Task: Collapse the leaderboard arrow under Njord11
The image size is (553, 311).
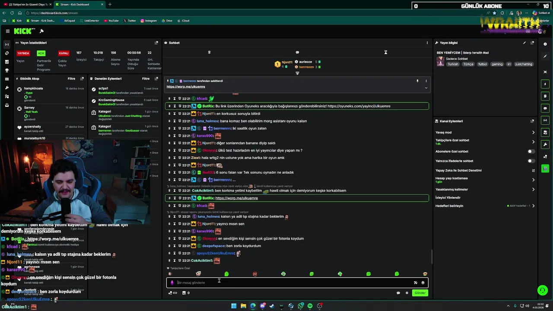Action: click(297, 73)
